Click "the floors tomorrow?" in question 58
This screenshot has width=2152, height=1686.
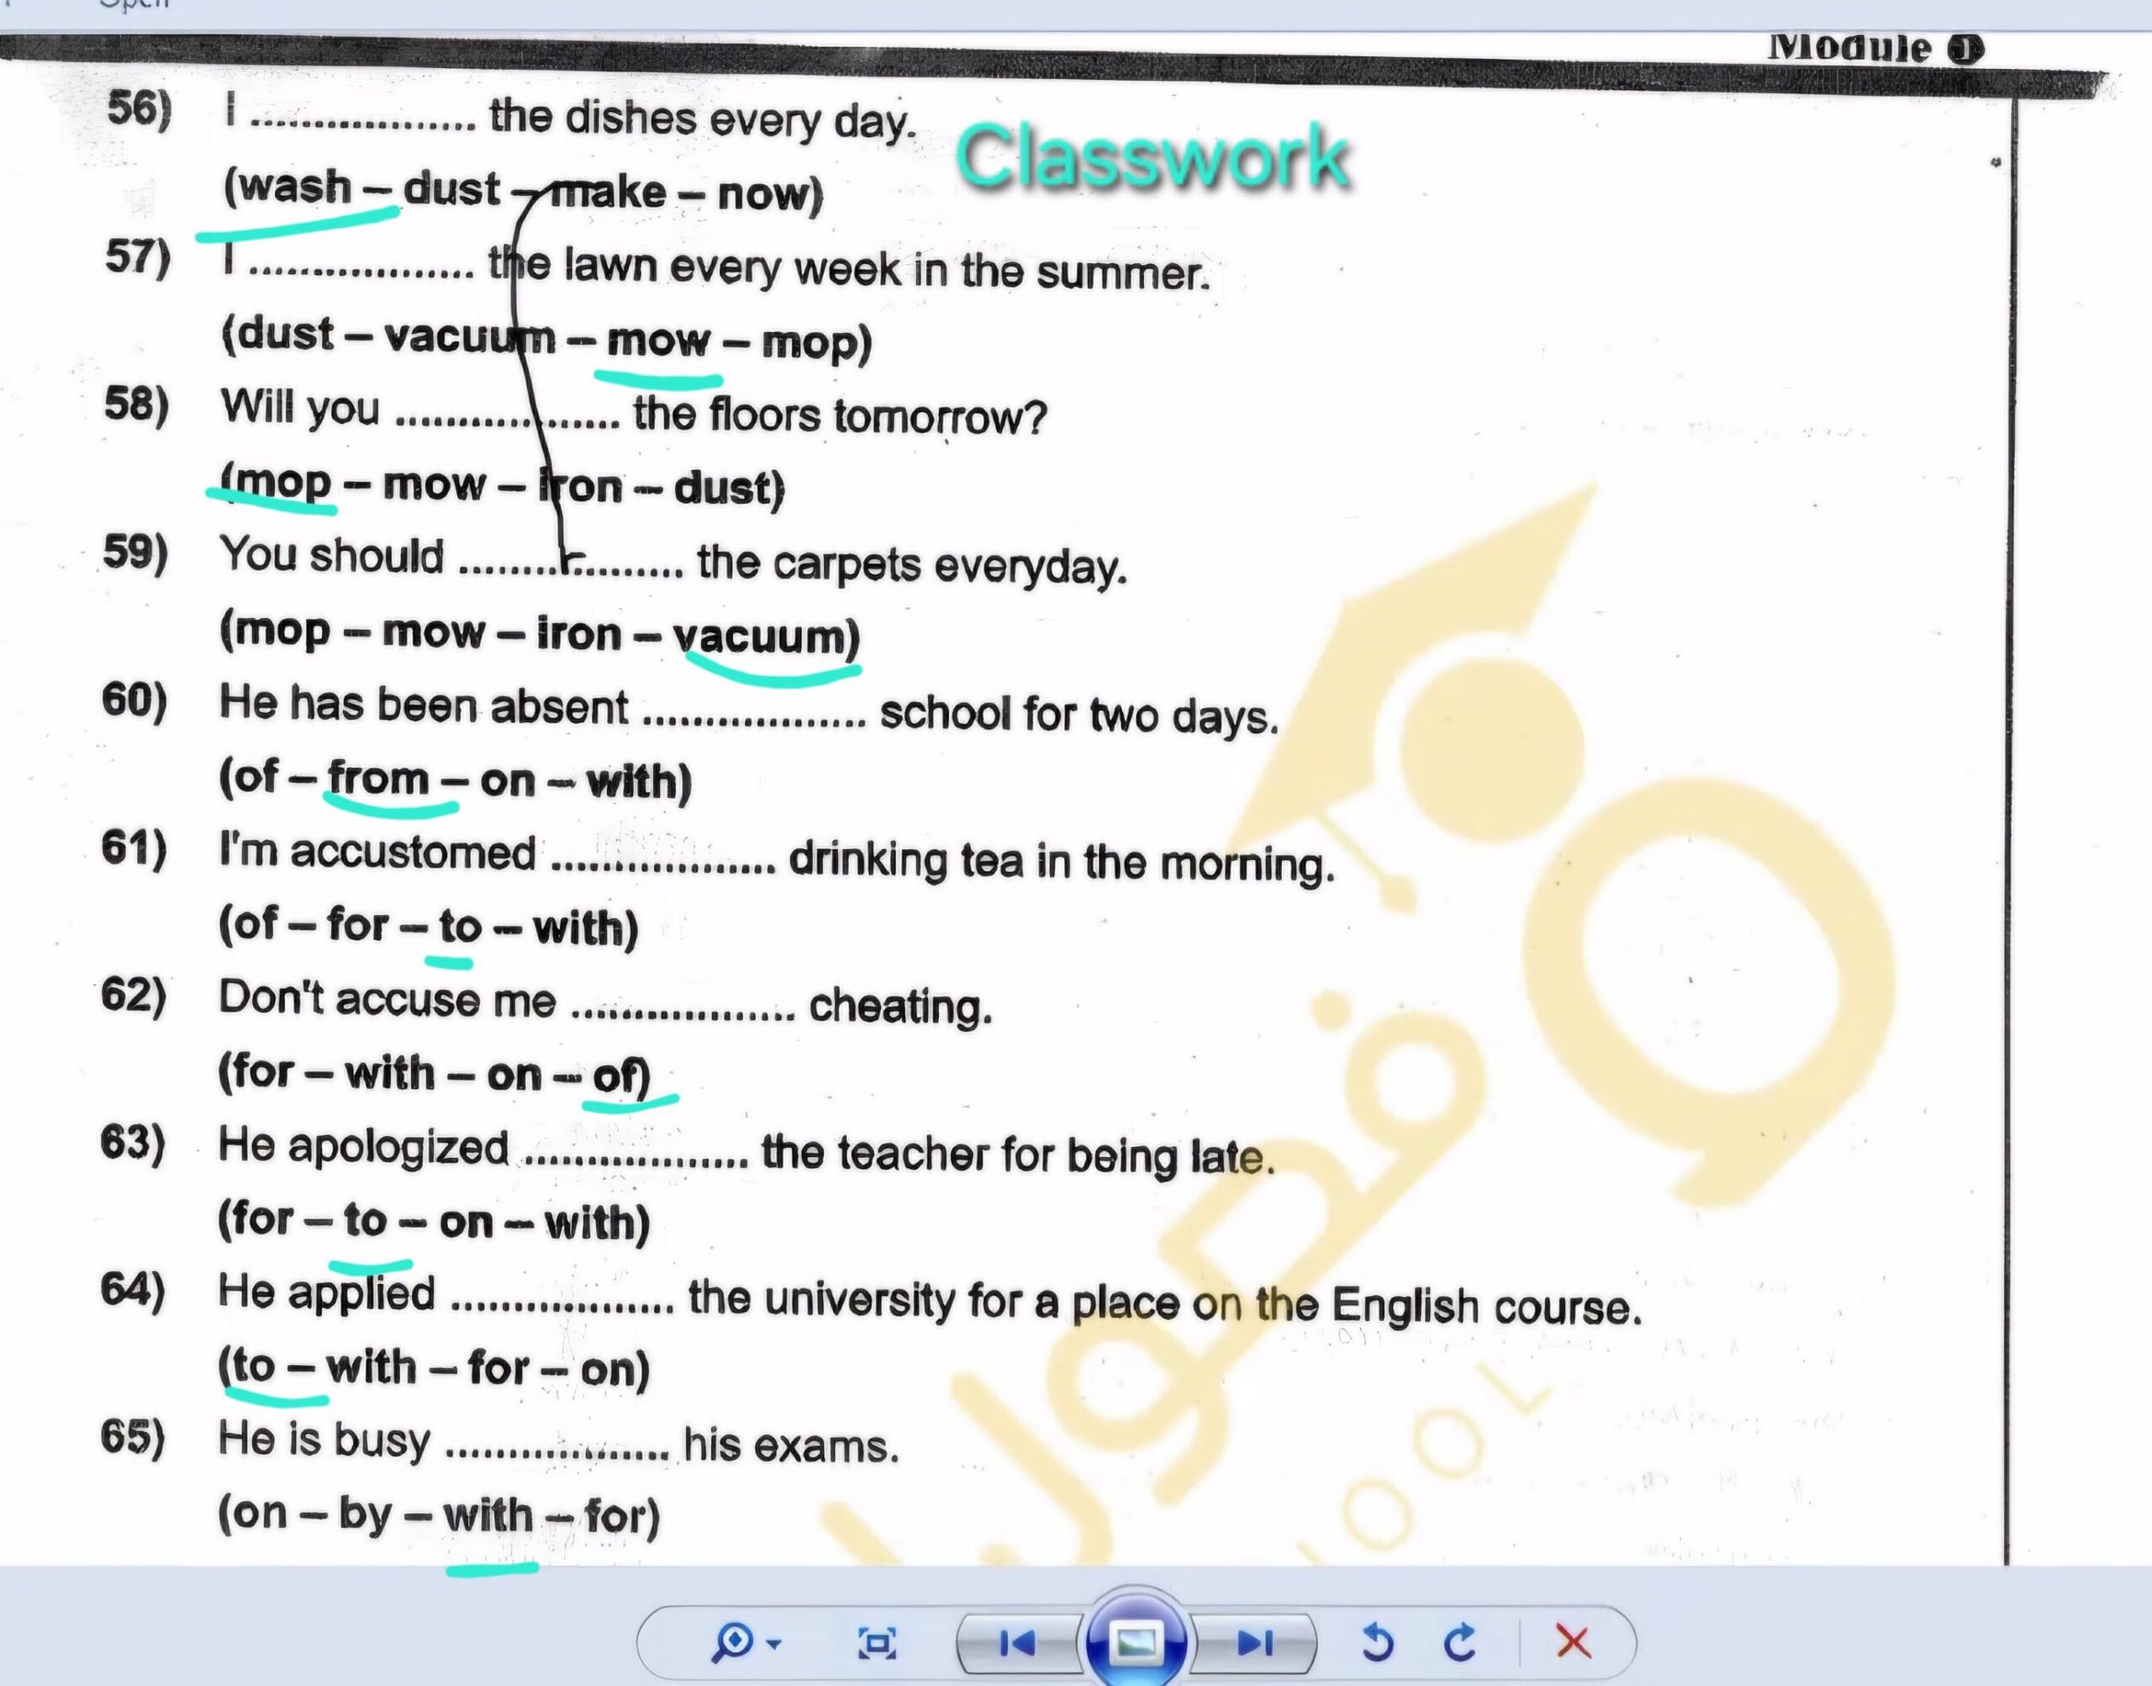pyautogui.click(x=840, y=415)
